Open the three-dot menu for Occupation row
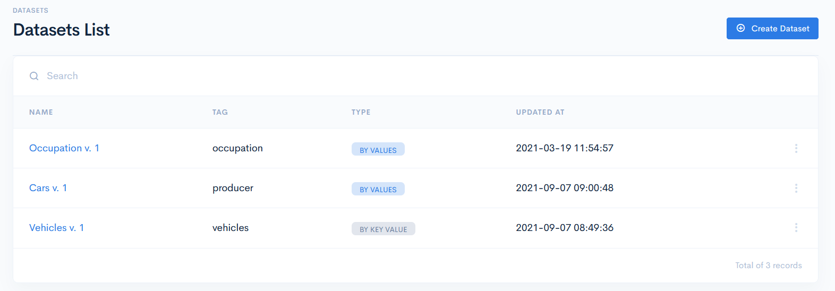Screen dimensions: 835x291 pyautogui.click(x=796, y=148)
